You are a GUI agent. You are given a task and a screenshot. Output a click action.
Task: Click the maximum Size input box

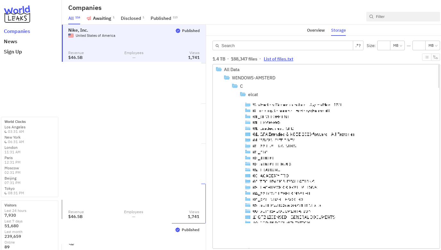click(419, 45)
